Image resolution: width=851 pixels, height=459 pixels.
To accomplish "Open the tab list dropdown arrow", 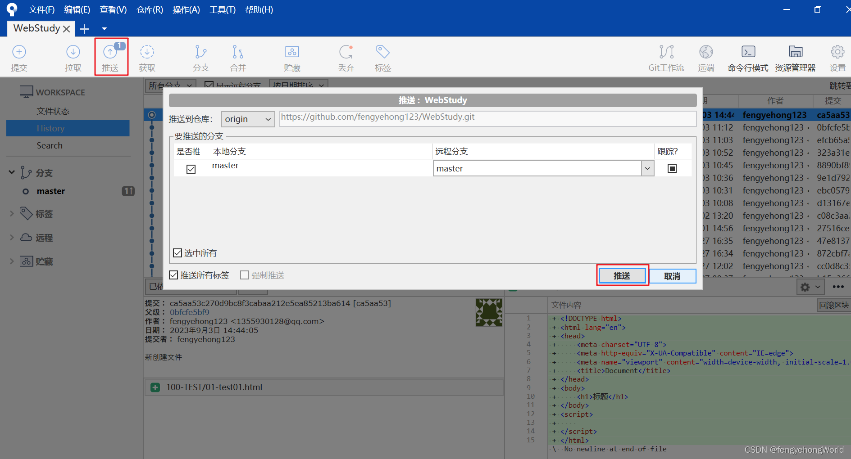I will point(104,29).
